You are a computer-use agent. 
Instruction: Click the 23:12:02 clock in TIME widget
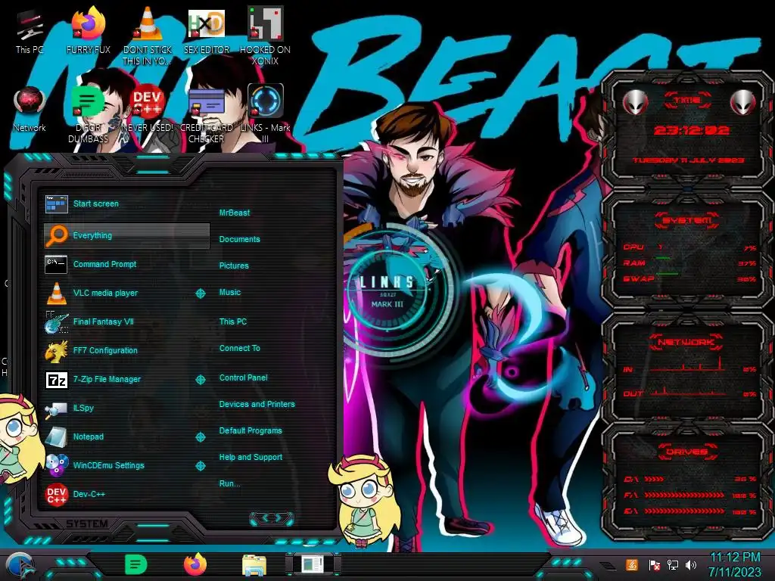pos(692,130)
